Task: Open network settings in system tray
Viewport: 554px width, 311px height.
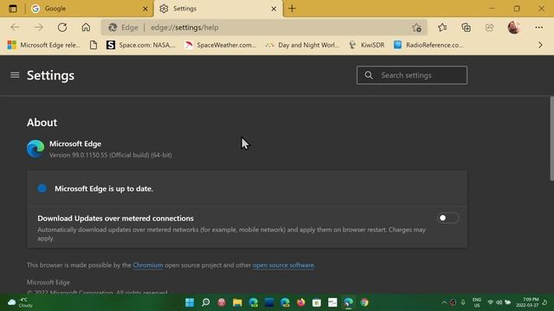Action: 491,302
